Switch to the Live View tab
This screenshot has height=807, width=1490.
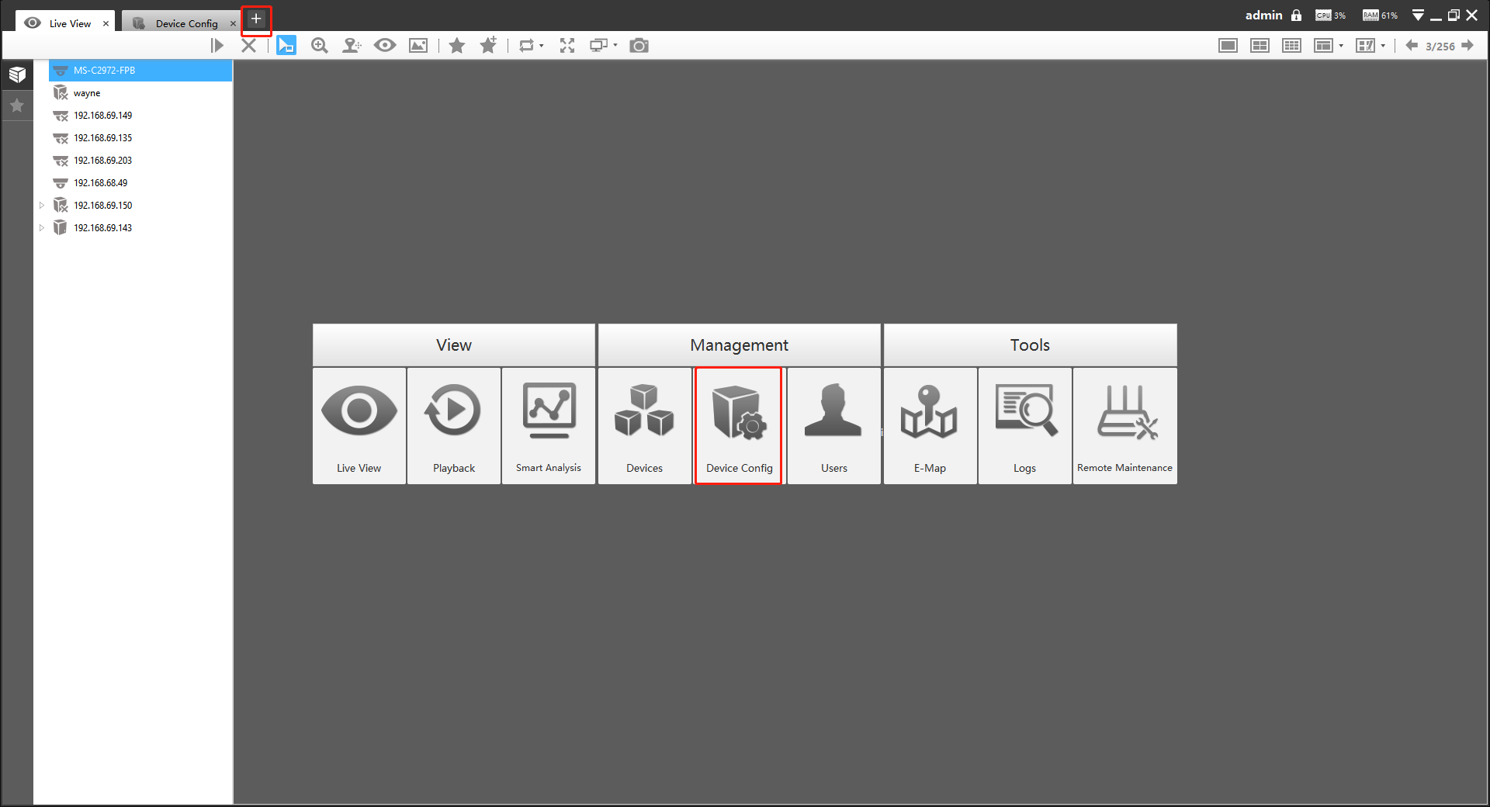pos(65,23)
